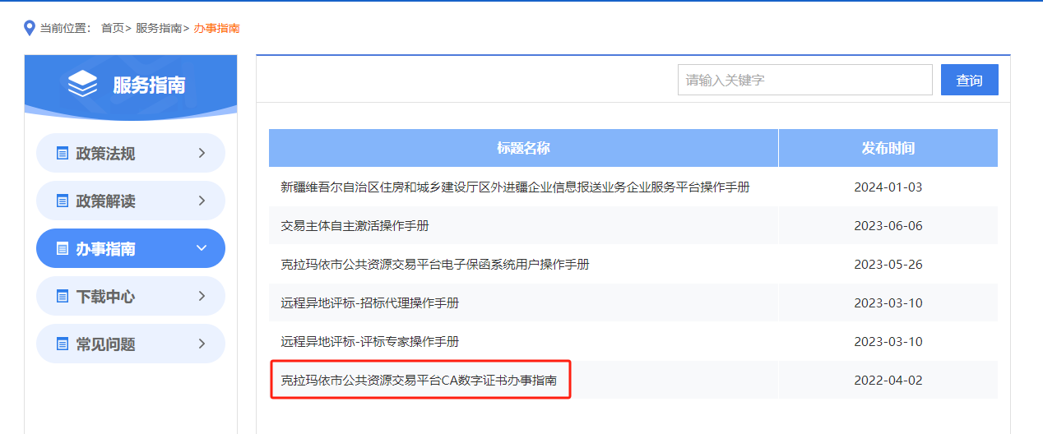Collapse the 办事指南 down chevron
The image size is (1043, 434).
click(202, 248)
